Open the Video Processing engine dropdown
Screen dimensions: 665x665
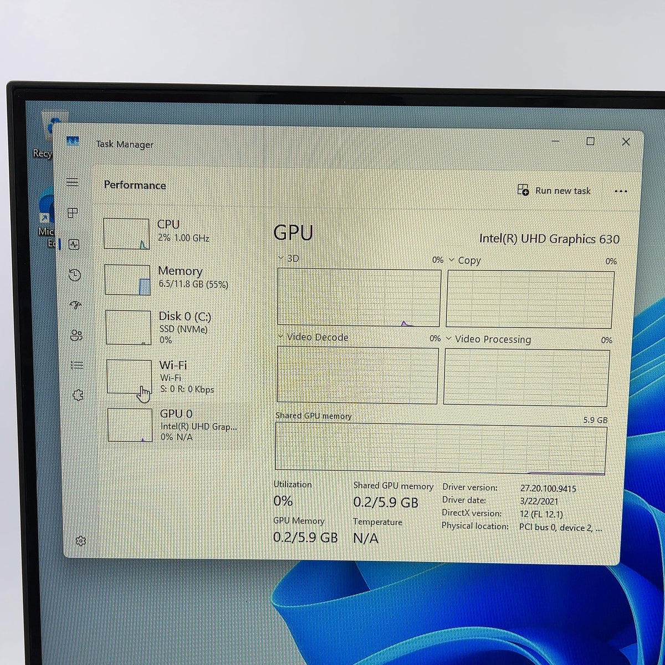tap(488, 339)
